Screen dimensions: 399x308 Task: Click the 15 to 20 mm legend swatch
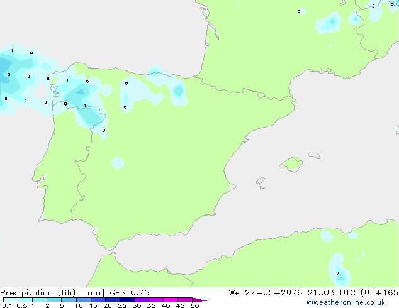point(98,300)
